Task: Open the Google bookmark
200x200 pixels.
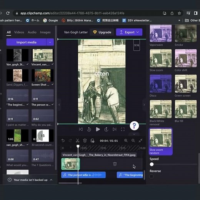Action: [50, 20]
